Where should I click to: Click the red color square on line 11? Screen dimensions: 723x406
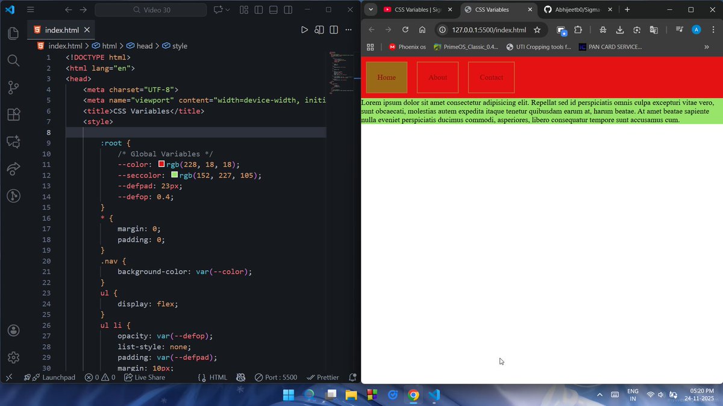[160, 164]
